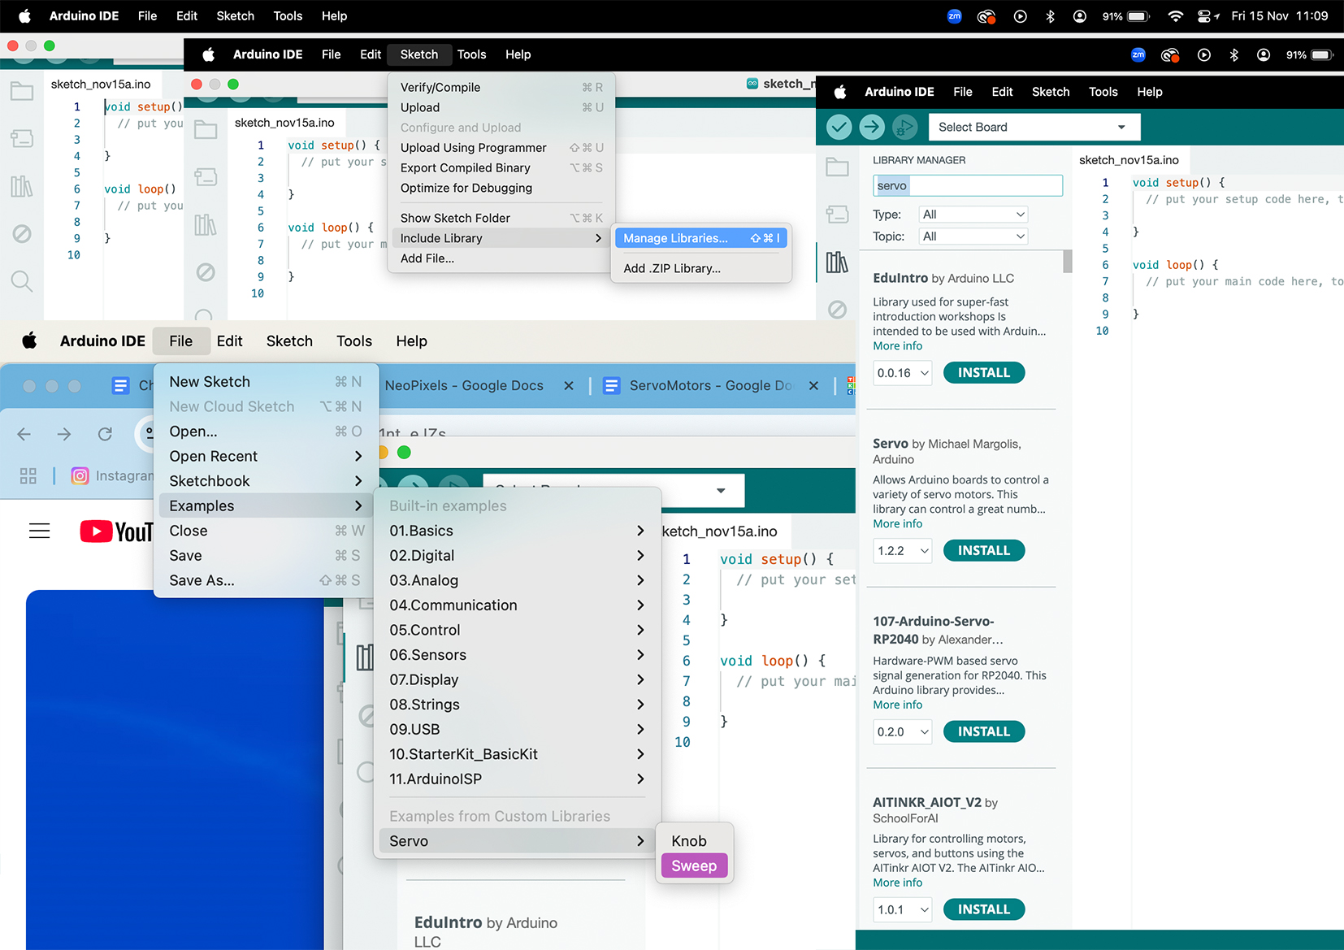The width and height of the screenshot is (1344, 950).
Task: Click Bluetooth icon in the topmost menu bar
Action: click(1050, 15)
